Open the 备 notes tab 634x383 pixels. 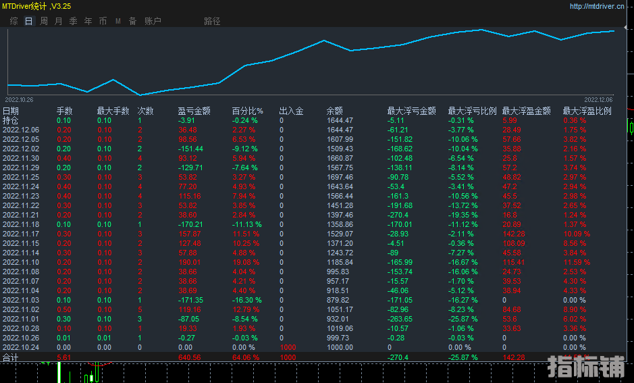click(x=132, y=21)
